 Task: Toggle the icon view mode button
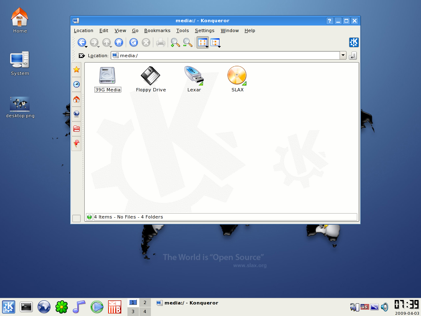[201, 42]
